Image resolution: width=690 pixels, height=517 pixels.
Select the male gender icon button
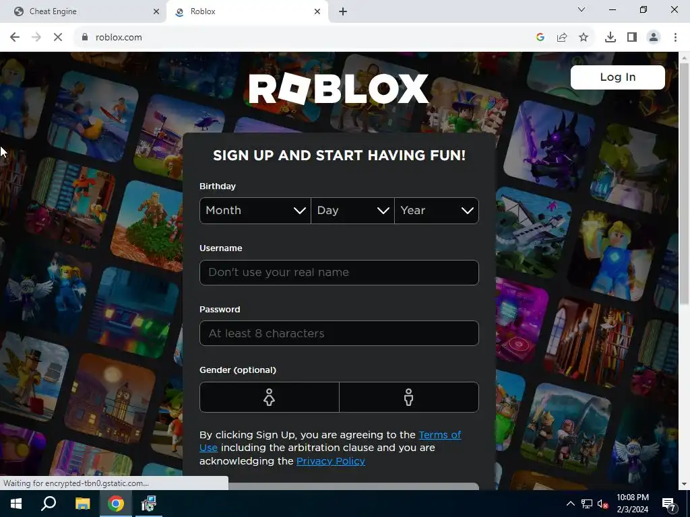(x=409, y=397)
